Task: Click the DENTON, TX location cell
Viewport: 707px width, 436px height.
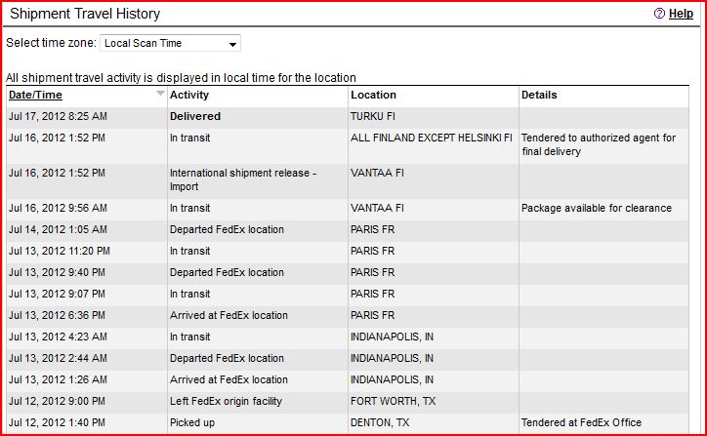Action: (384, 422)
